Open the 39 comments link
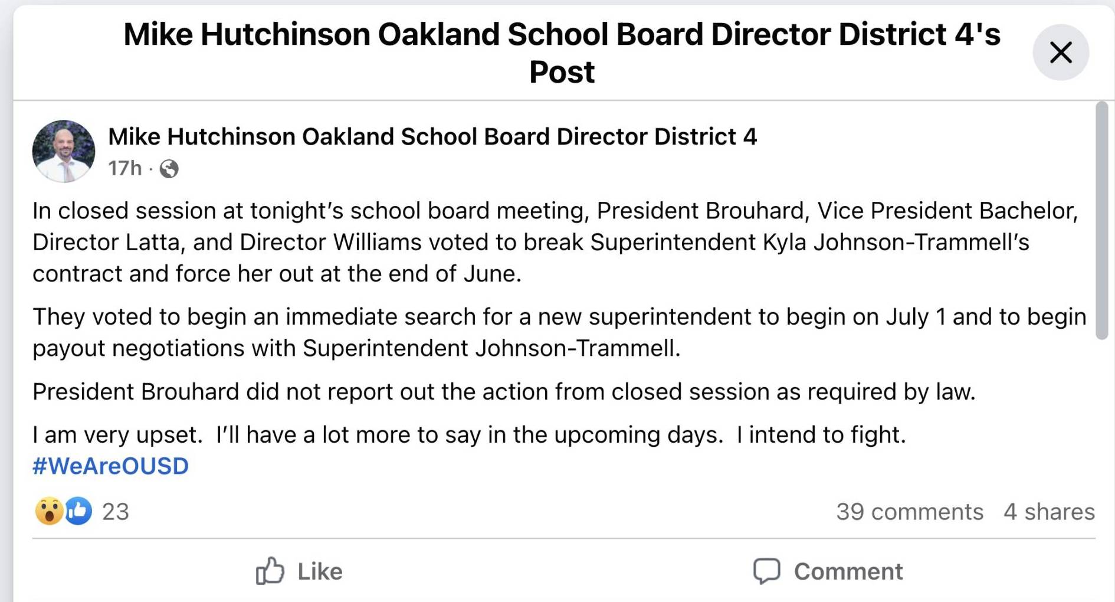The image size is (1115, 602). pos(910,511)
